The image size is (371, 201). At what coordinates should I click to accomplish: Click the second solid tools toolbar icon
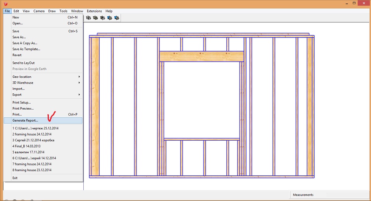95,18
